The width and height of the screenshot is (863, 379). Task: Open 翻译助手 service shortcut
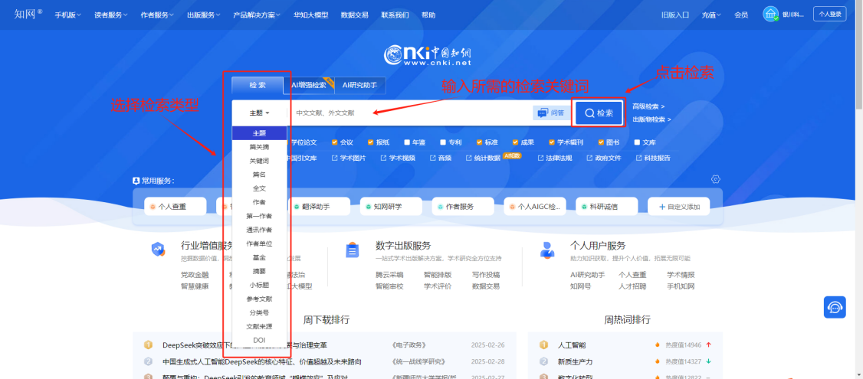point(319,206)
